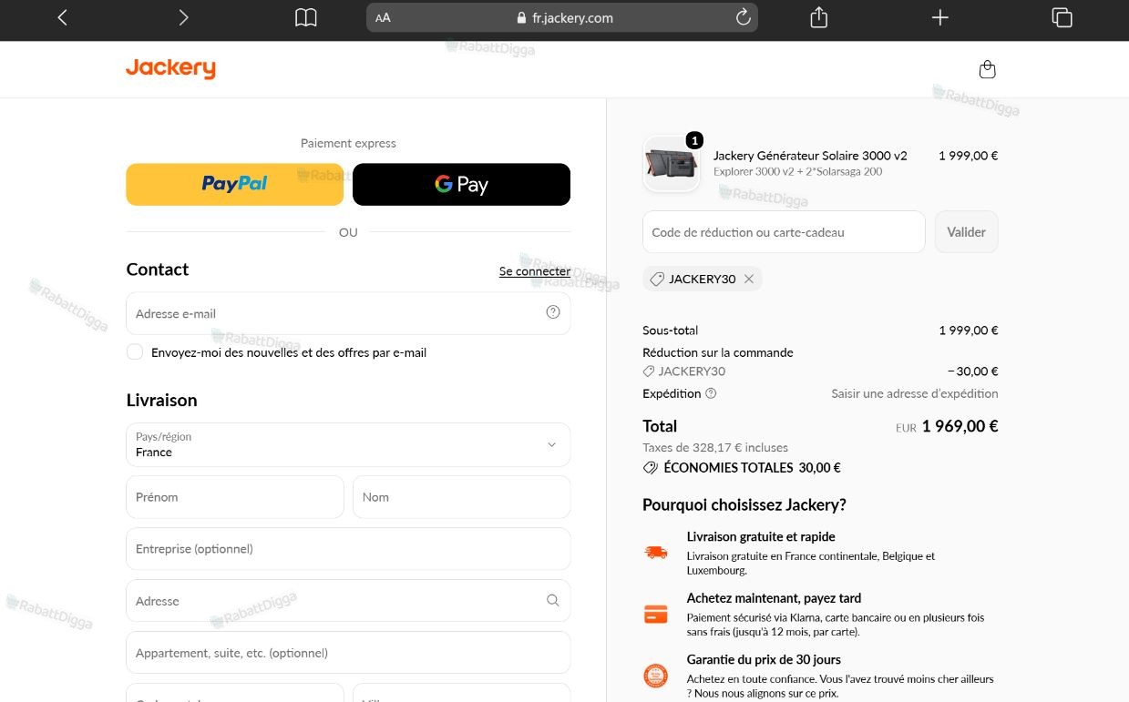This screenshot has width=1129, height=702.
Task: Click the product name Jackery Générateur Solaire 3000 v2
Action: [x=810, y=156]
